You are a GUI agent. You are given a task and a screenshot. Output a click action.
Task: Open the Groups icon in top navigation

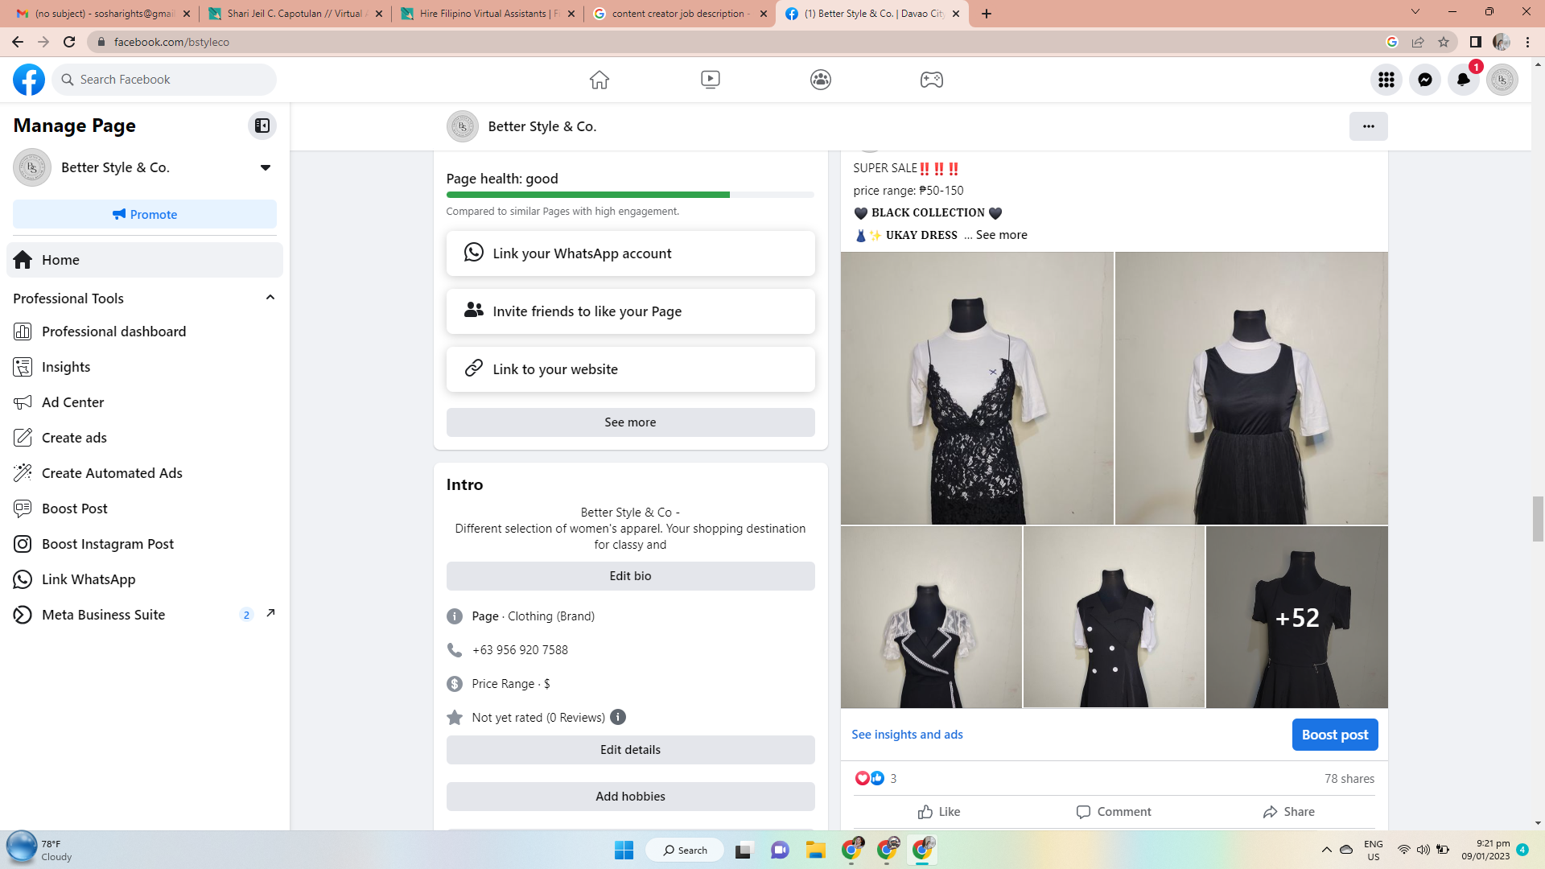click(820, 80)
